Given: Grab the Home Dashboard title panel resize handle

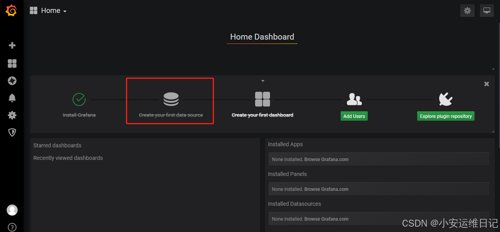Looking at the screenshot, I should 493,69.
